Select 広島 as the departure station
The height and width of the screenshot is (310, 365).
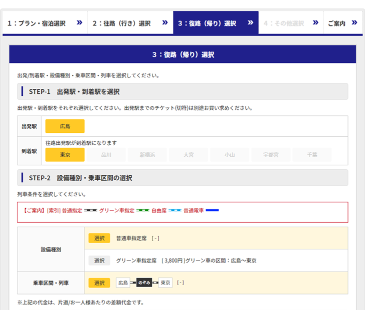(x=65, y=126)
